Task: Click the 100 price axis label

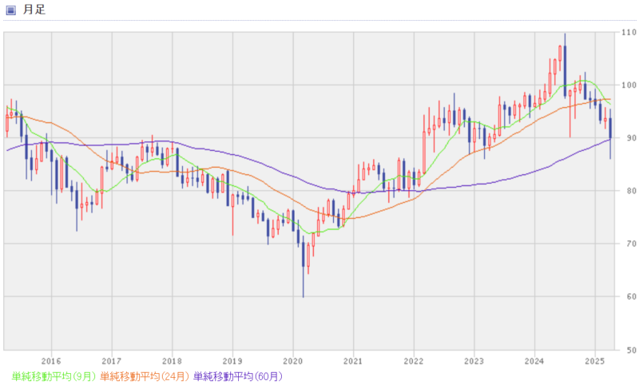Action: click(x=629, y=85)
